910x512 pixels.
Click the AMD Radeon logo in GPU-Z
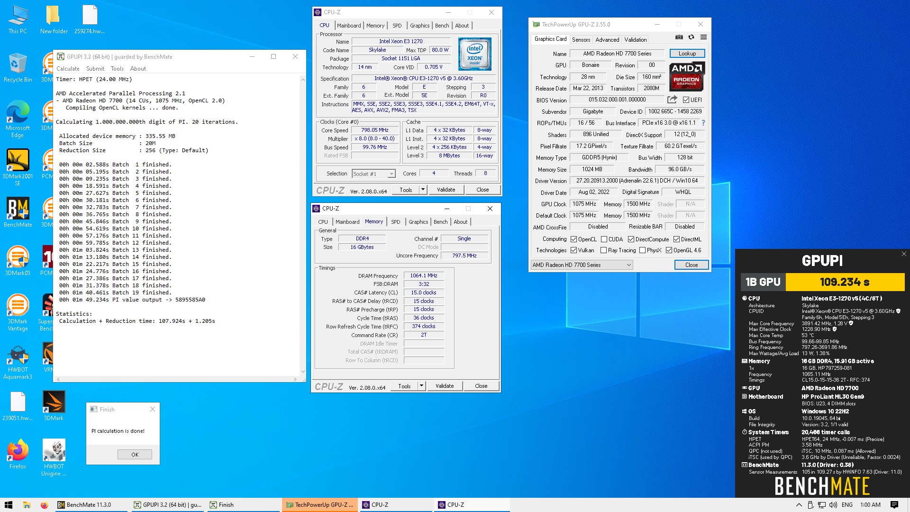tap(687, 76)
